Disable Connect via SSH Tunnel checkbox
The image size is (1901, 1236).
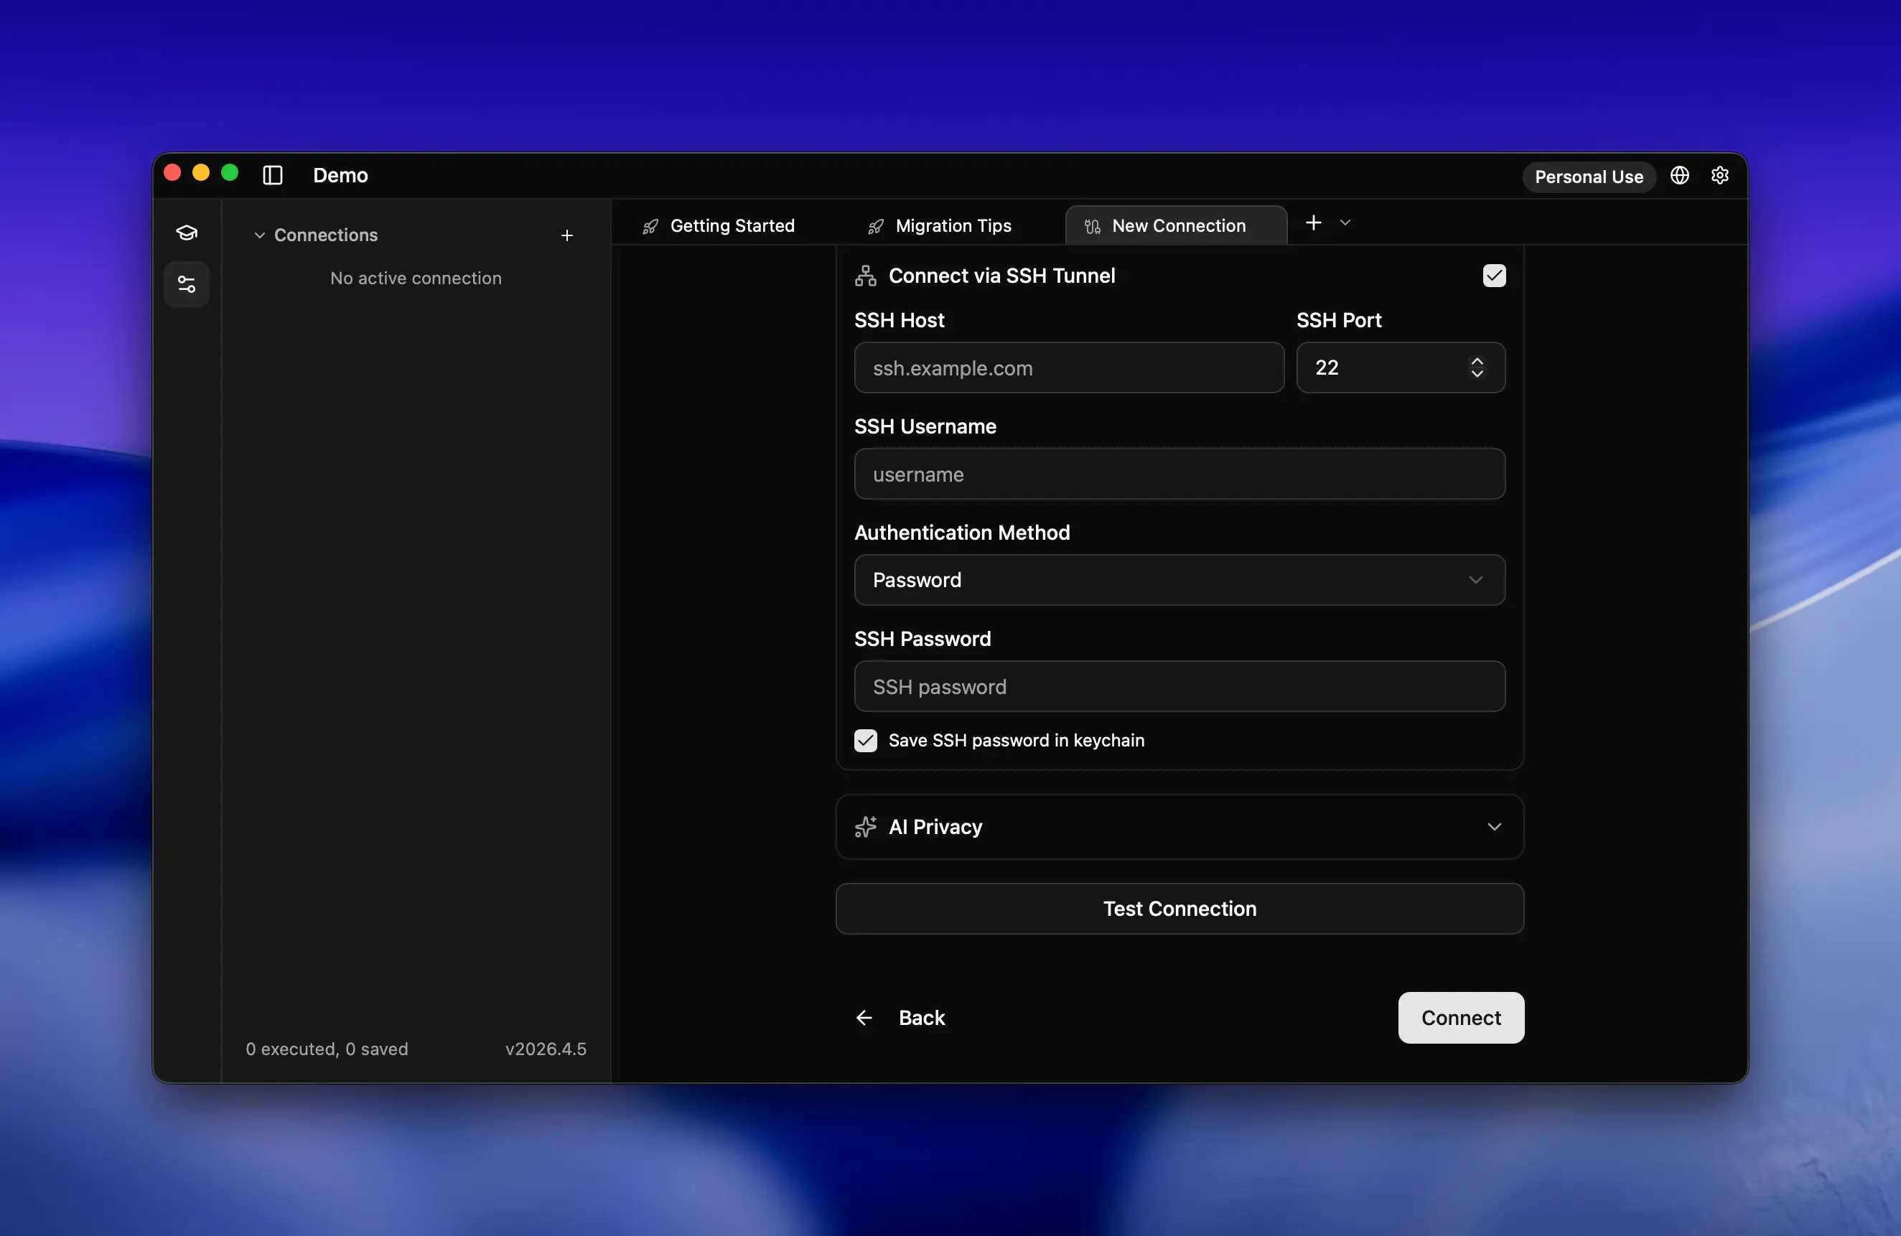tap(1494, 276)
